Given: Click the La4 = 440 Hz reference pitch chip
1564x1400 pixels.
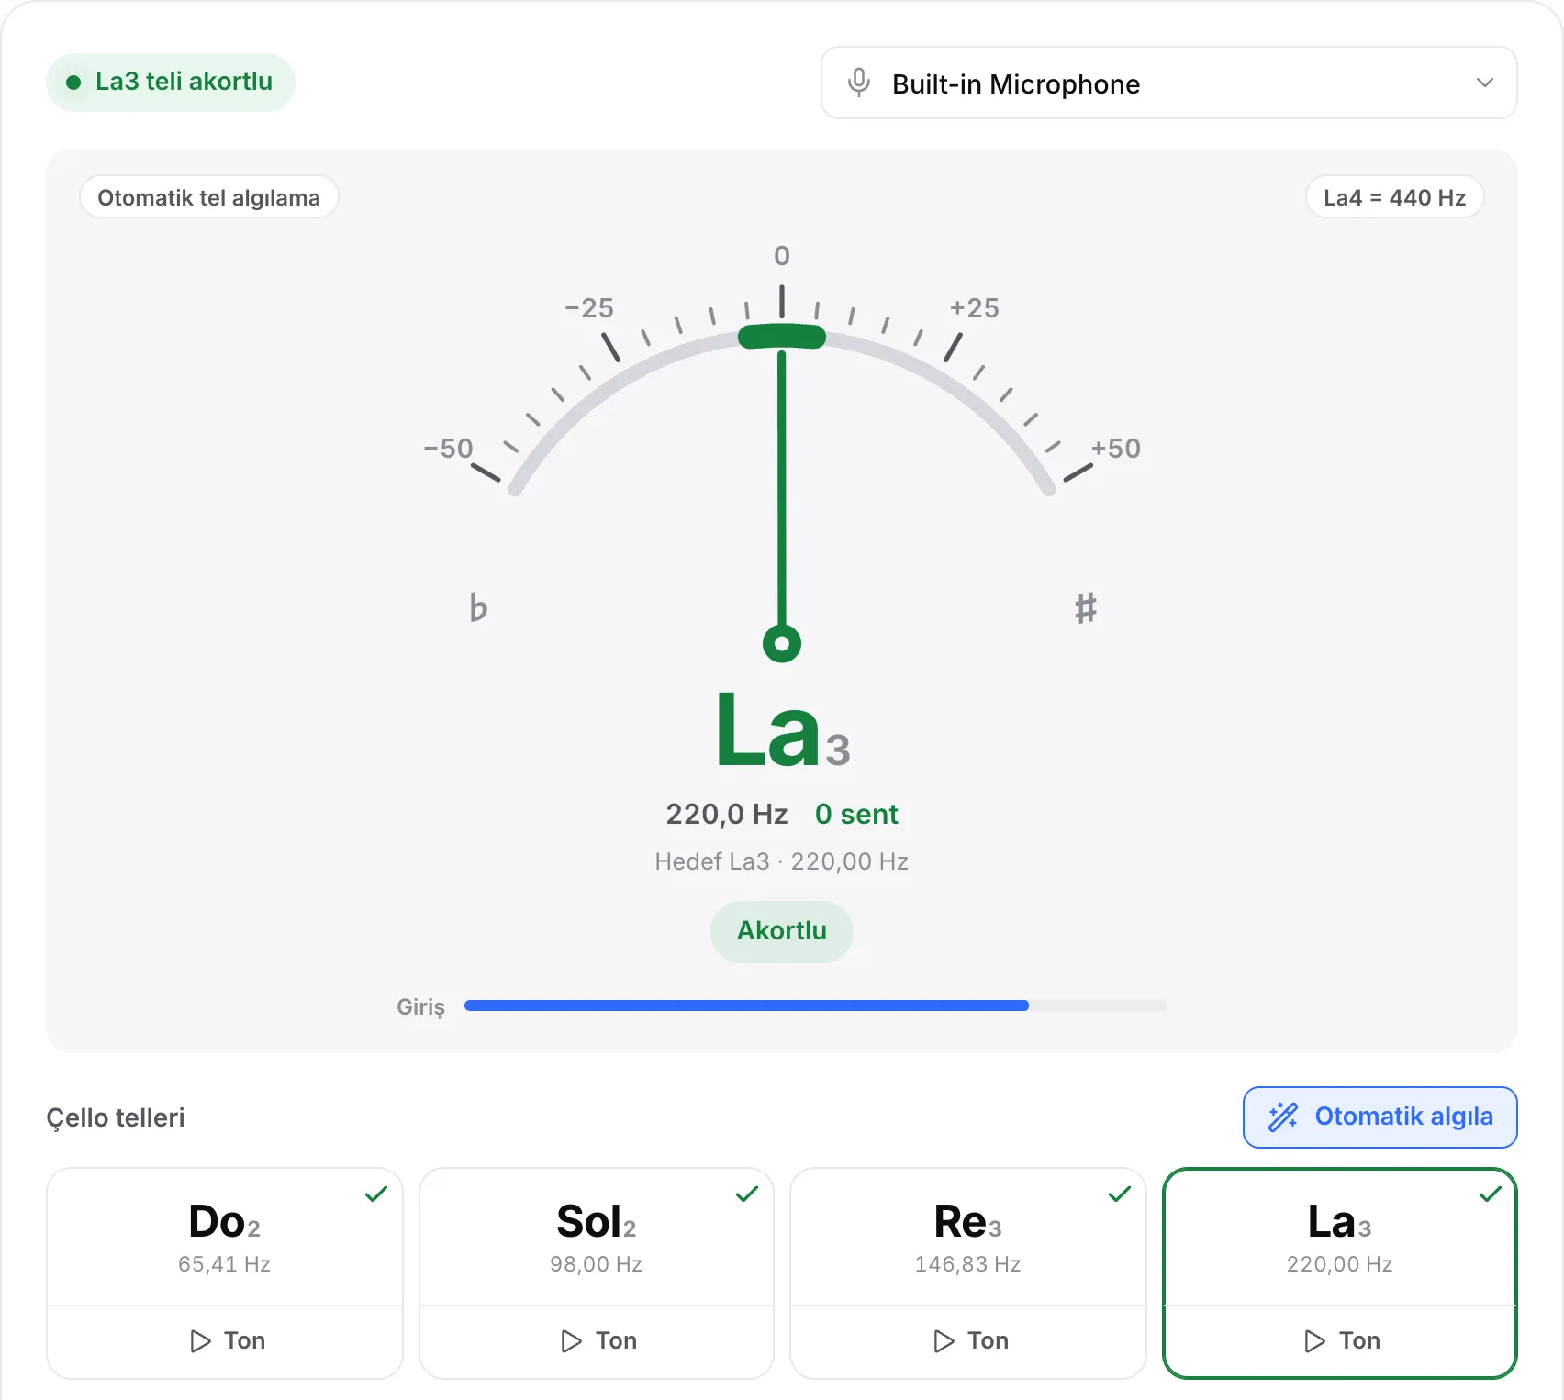Looking at the screenshot, I should pyautogui.click(x=1394, y=197).
